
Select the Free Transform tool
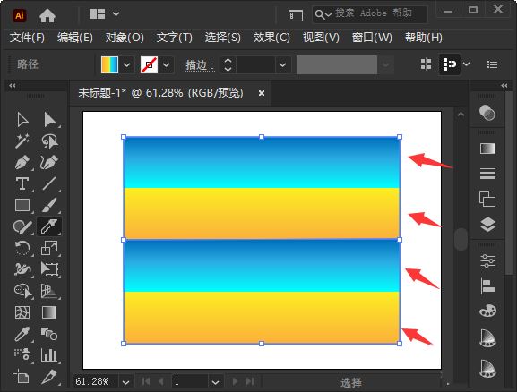coord(49,269)
